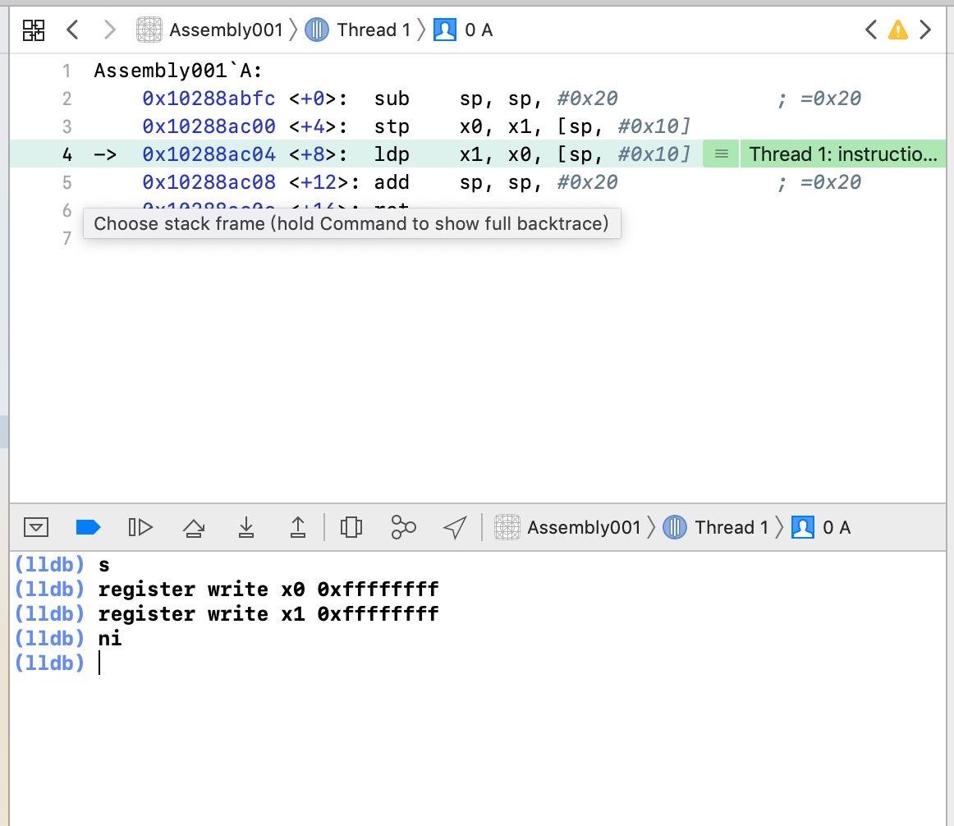Continue program execution

(140, 527)
